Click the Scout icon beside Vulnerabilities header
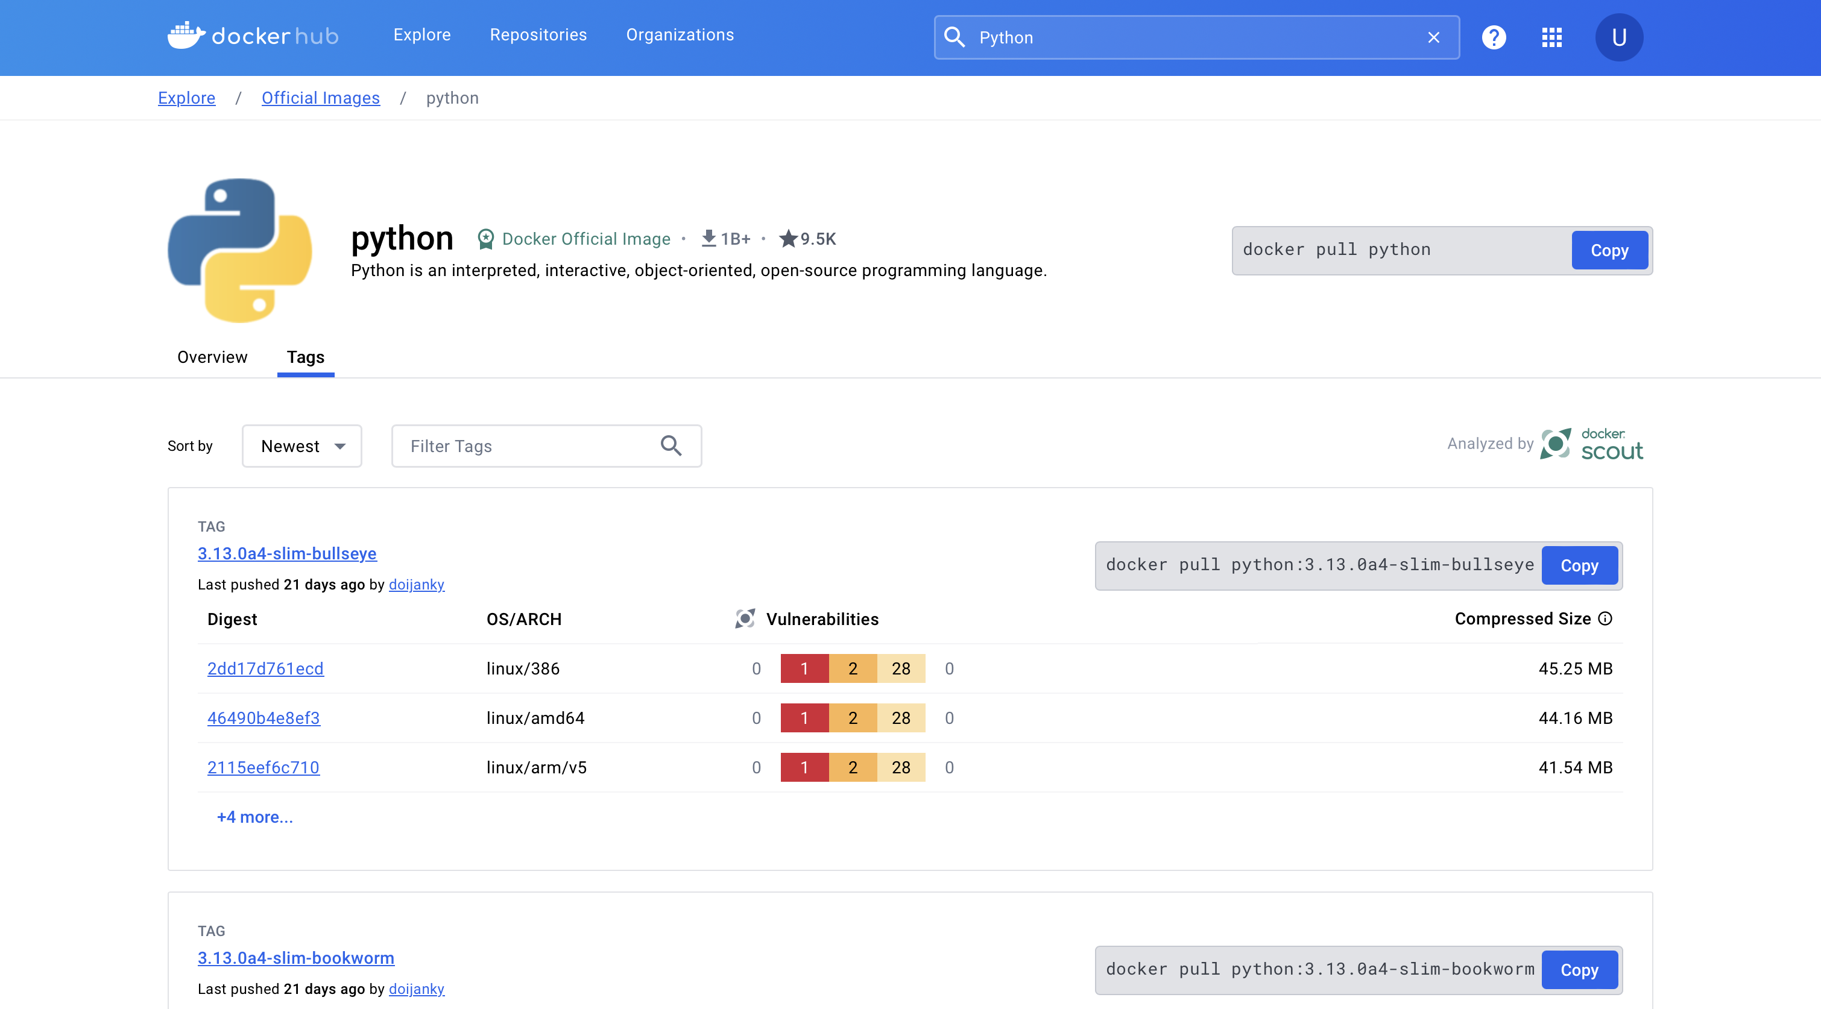 [744, 618]
